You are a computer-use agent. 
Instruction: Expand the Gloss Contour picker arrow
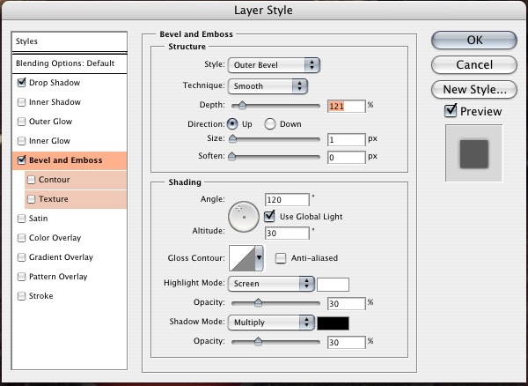coord(259,258)
